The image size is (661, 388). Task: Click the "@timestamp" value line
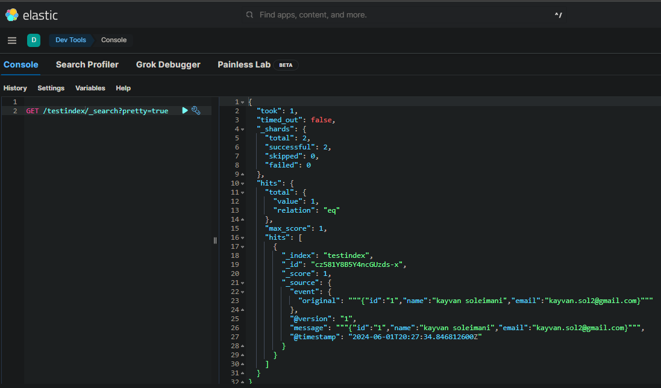(x=386, y=337)
